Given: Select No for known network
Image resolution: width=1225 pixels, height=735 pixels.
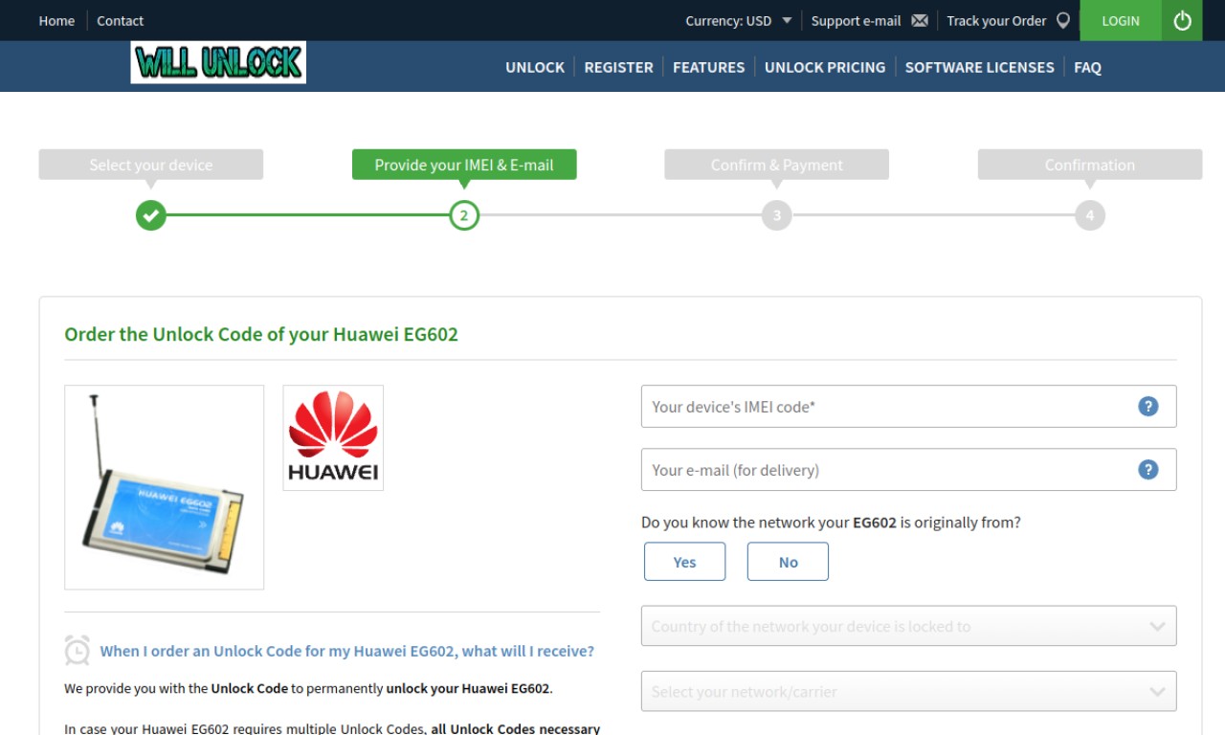Looking at the screenshot, I should tap(788, 562).
